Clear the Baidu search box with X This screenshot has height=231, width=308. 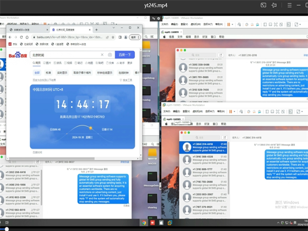pyautogui.click(x=102, y=54)
